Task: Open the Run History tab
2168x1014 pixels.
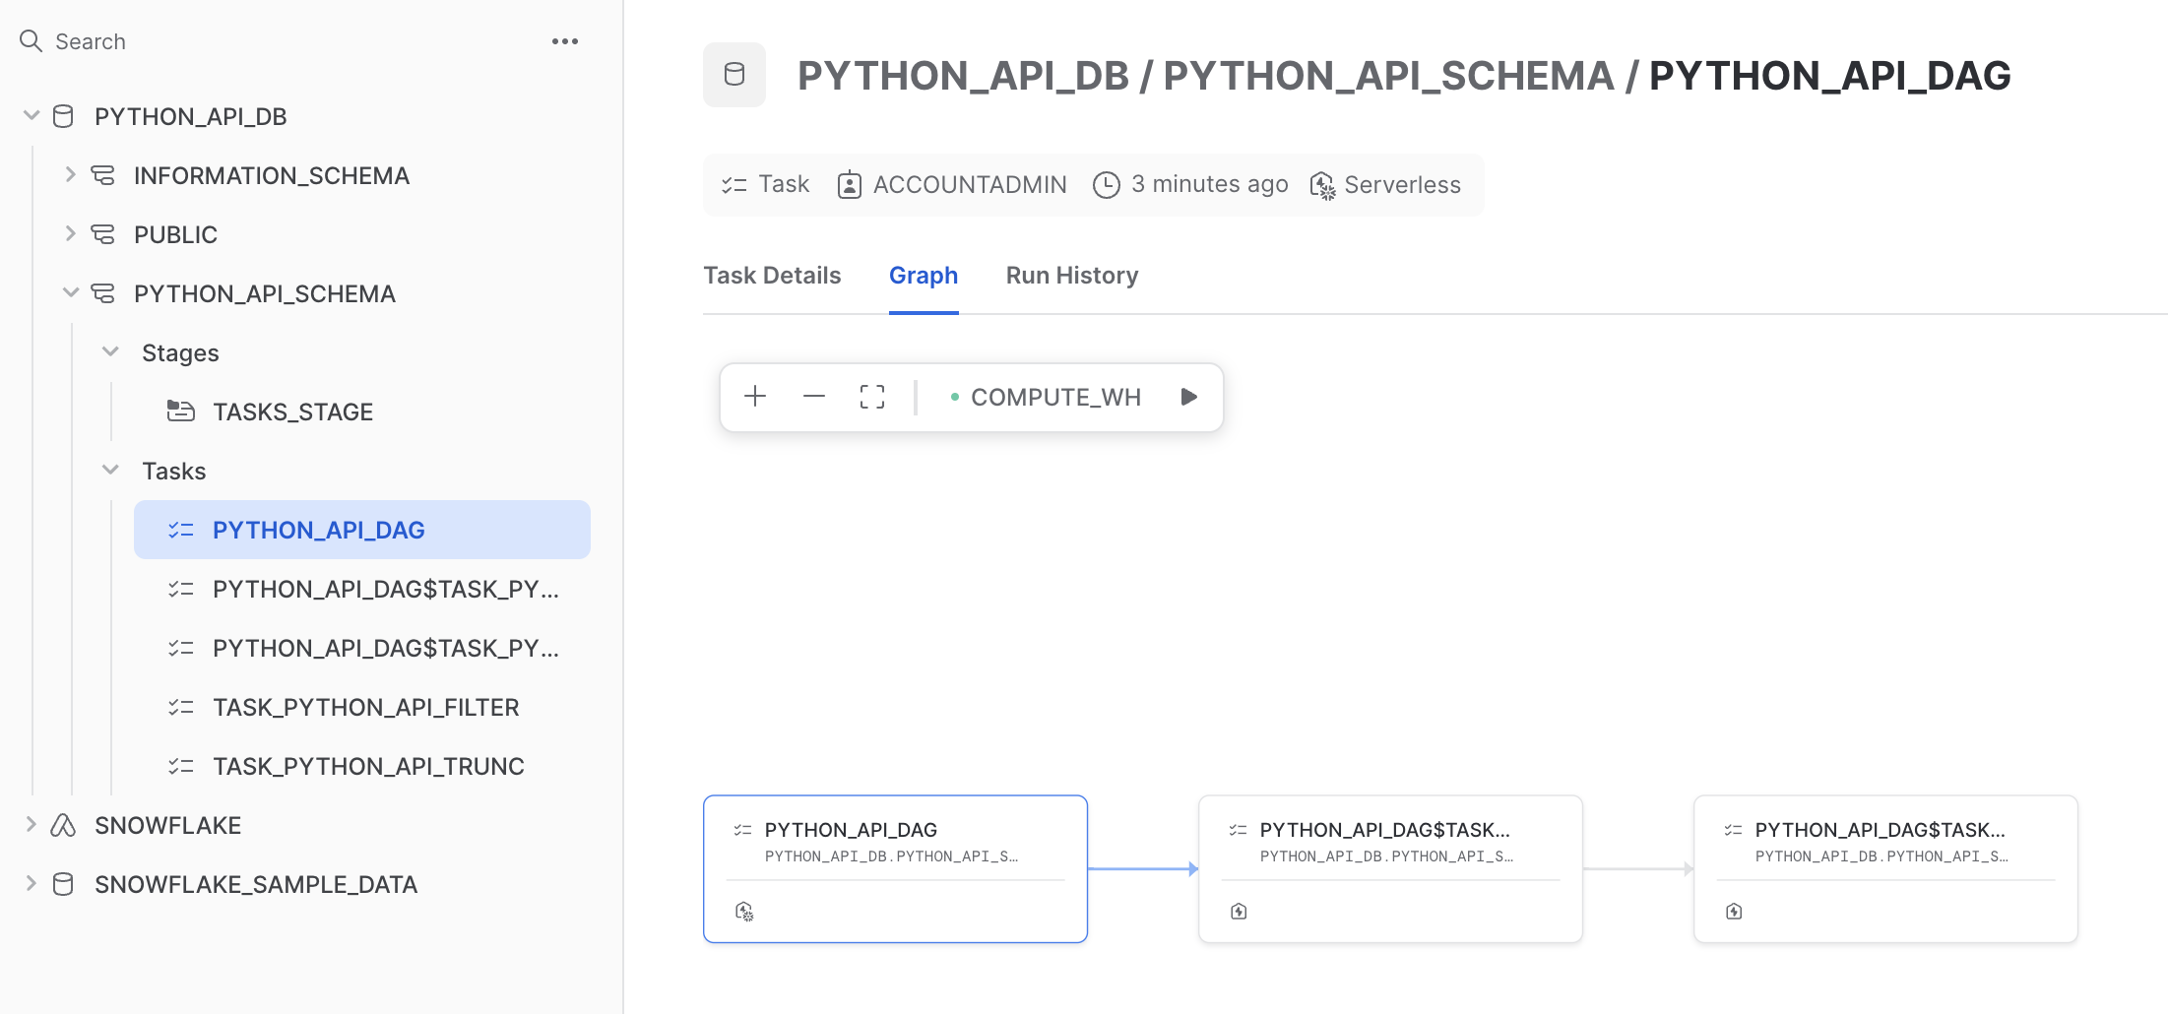Action: (1071, 276)
